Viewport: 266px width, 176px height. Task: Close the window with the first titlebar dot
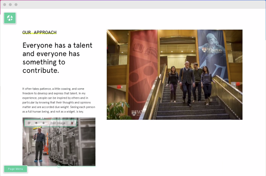5,5
